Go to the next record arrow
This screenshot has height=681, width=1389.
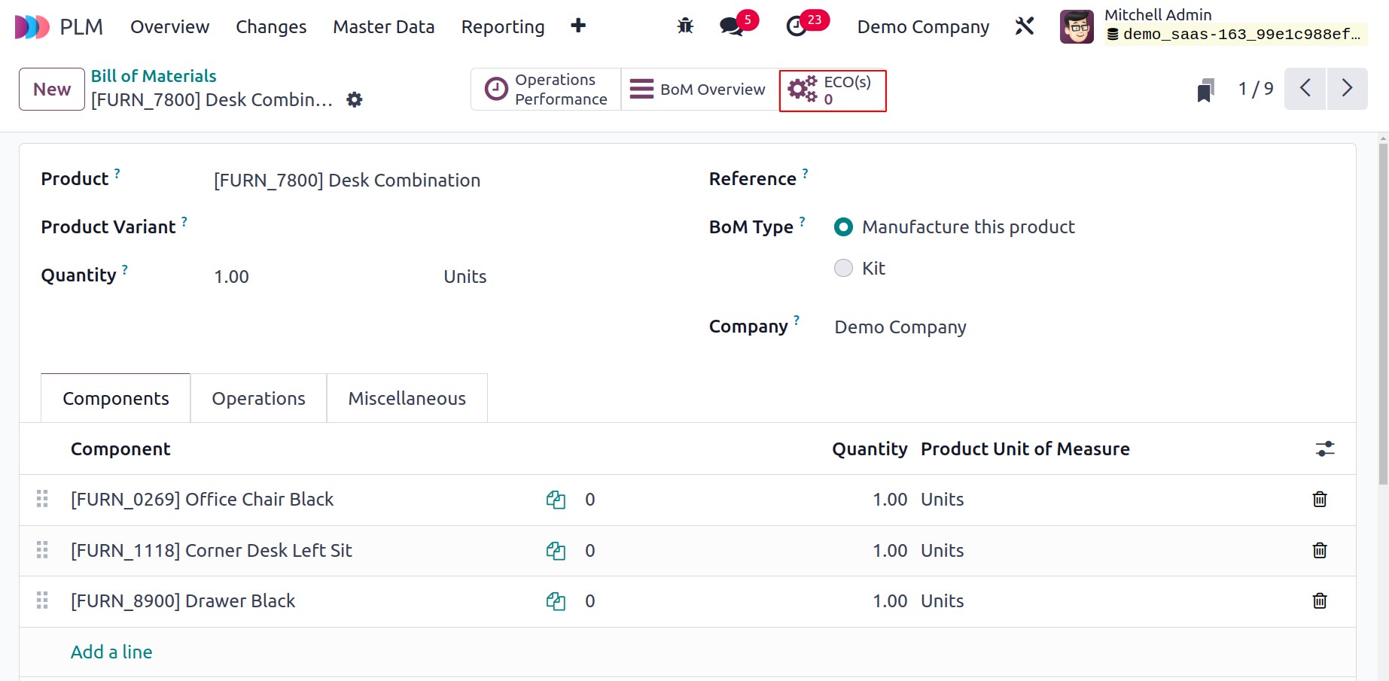point(1348,89)
